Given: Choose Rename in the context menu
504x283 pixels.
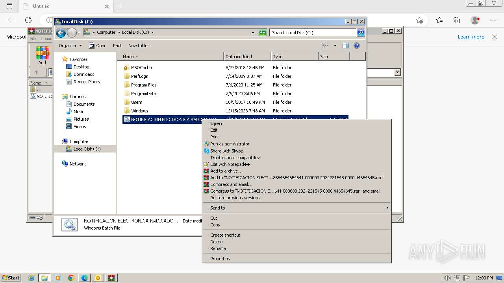Looking at the screenshot, I should [296, 248].
